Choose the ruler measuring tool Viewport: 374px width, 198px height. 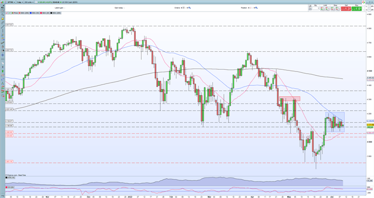pos(3,23)
